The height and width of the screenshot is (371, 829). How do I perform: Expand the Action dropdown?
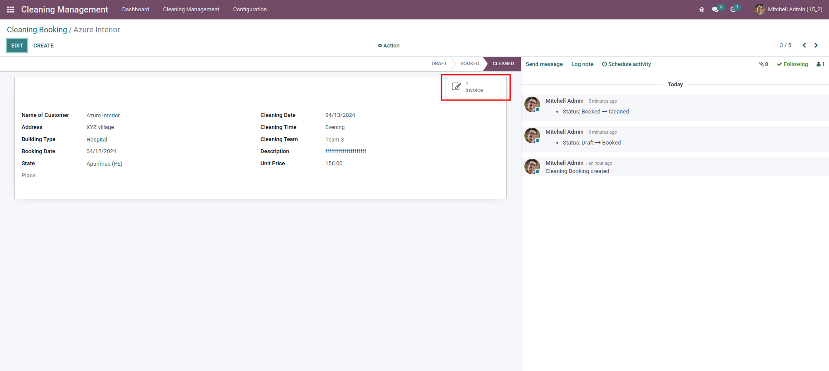389,46
